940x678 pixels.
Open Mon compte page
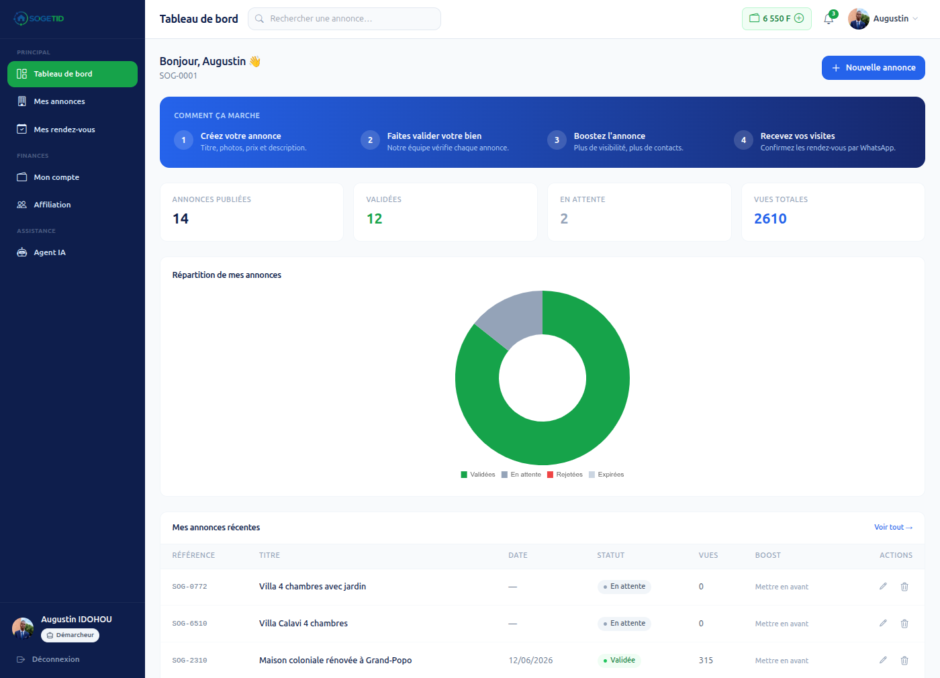click(73, 177)
